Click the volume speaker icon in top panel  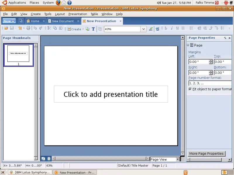[x=159, y=3]
